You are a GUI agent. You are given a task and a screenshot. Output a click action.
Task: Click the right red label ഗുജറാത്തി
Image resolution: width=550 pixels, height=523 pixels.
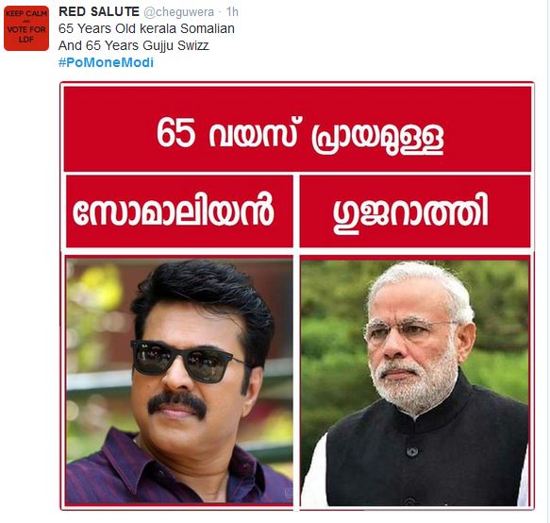coord(410,211)
